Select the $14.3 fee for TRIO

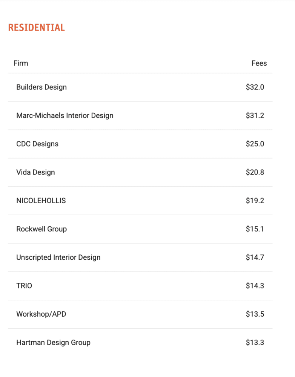(255, 286)
